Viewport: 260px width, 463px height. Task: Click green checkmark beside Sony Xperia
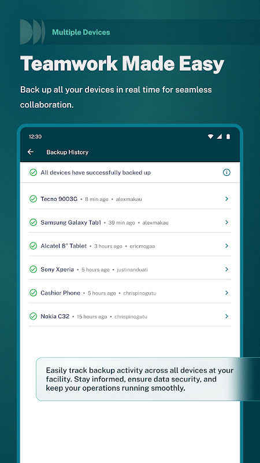point(34,269)
